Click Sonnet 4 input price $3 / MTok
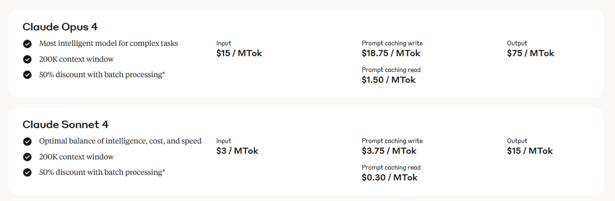Image resolution: width=615 pixels, height=201 pixels. coord(237,151)
